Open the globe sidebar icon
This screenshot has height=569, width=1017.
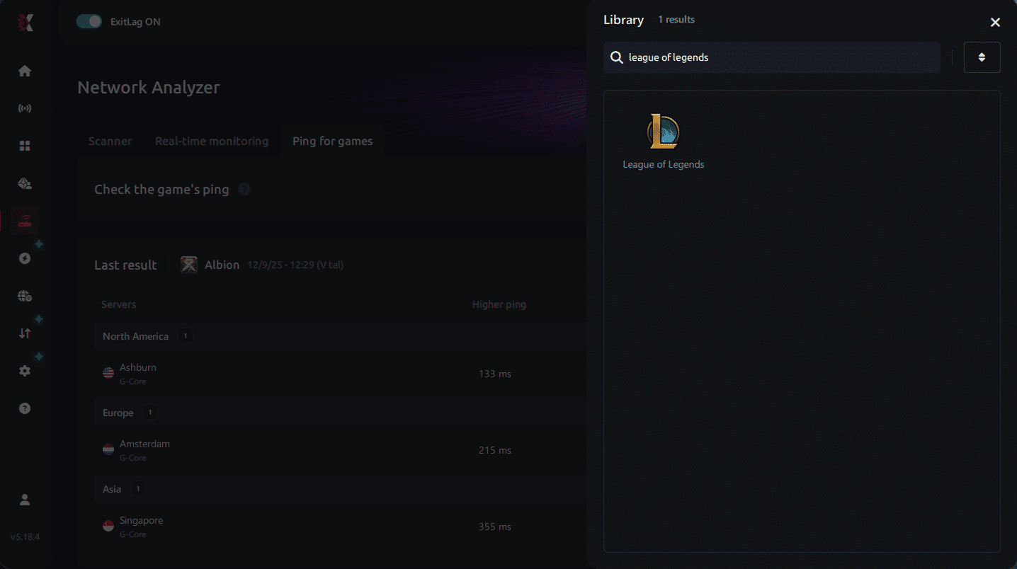(25, 296)
